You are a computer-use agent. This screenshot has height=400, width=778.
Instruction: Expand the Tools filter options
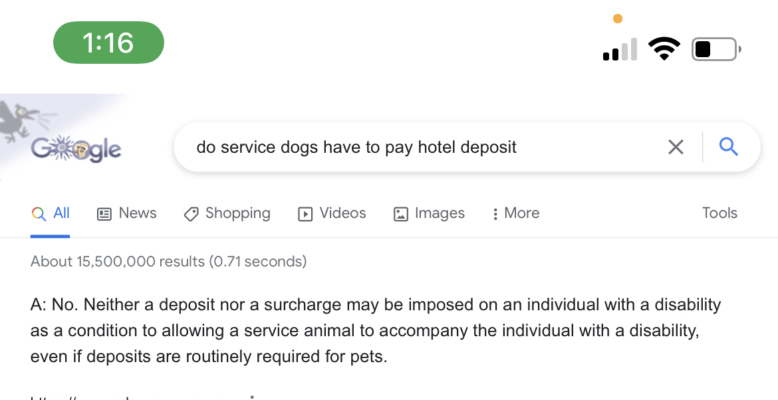click(x=719, y=213)
